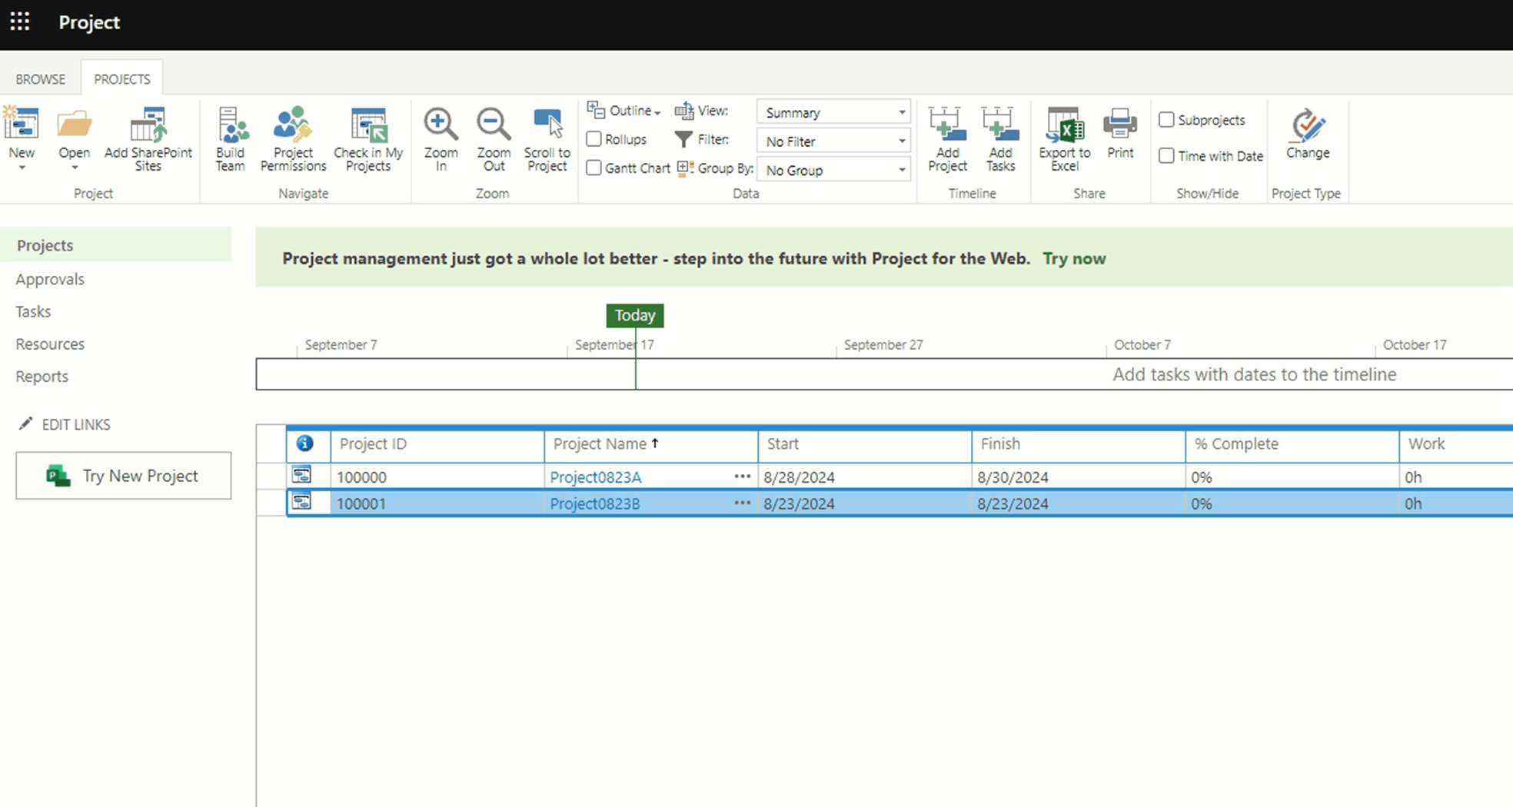Open the app launcher waffle icon

pyautogui.click(x=20, y=22)
